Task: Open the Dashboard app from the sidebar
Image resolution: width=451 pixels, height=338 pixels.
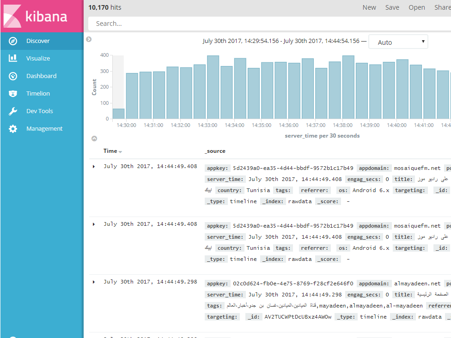Action: (42, 76)
